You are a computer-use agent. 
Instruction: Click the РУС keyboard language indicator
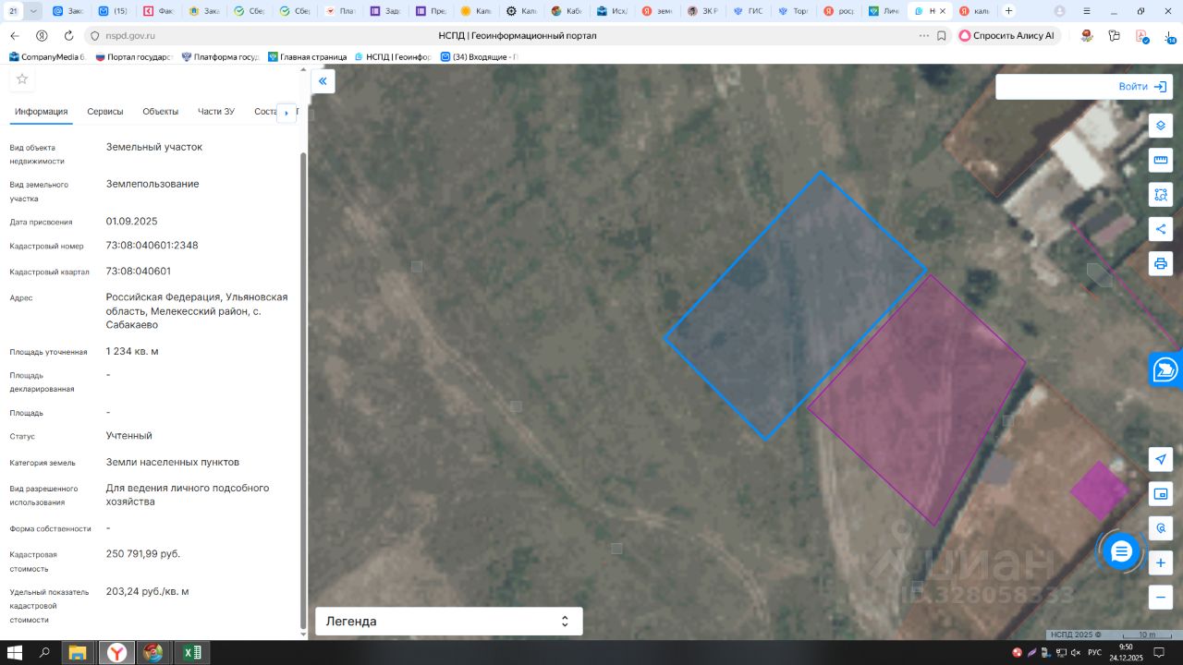pyautogui.click(x=1094, y=653)
